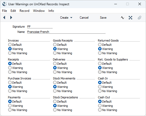
Task: Open the Record menu
Action: tap(24, 11)
